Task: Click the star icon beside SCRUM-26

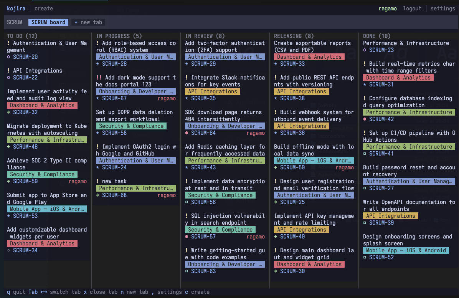Action: 97,64
